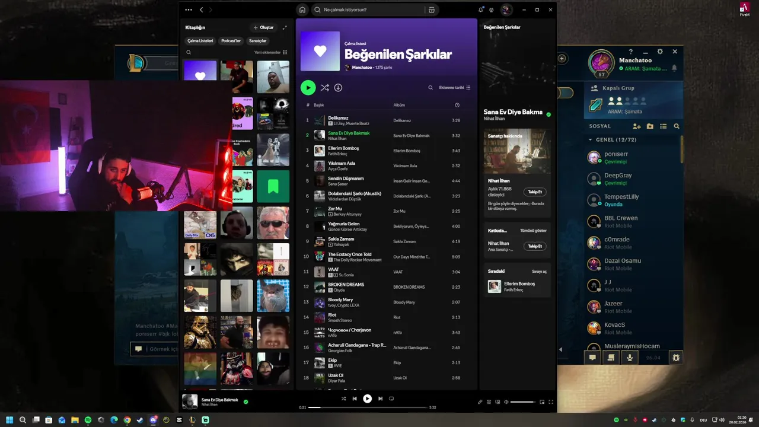This screenshot has width=759, height=427.
Task: Seek using song progress bar
Action: click(x=368, y=407)
